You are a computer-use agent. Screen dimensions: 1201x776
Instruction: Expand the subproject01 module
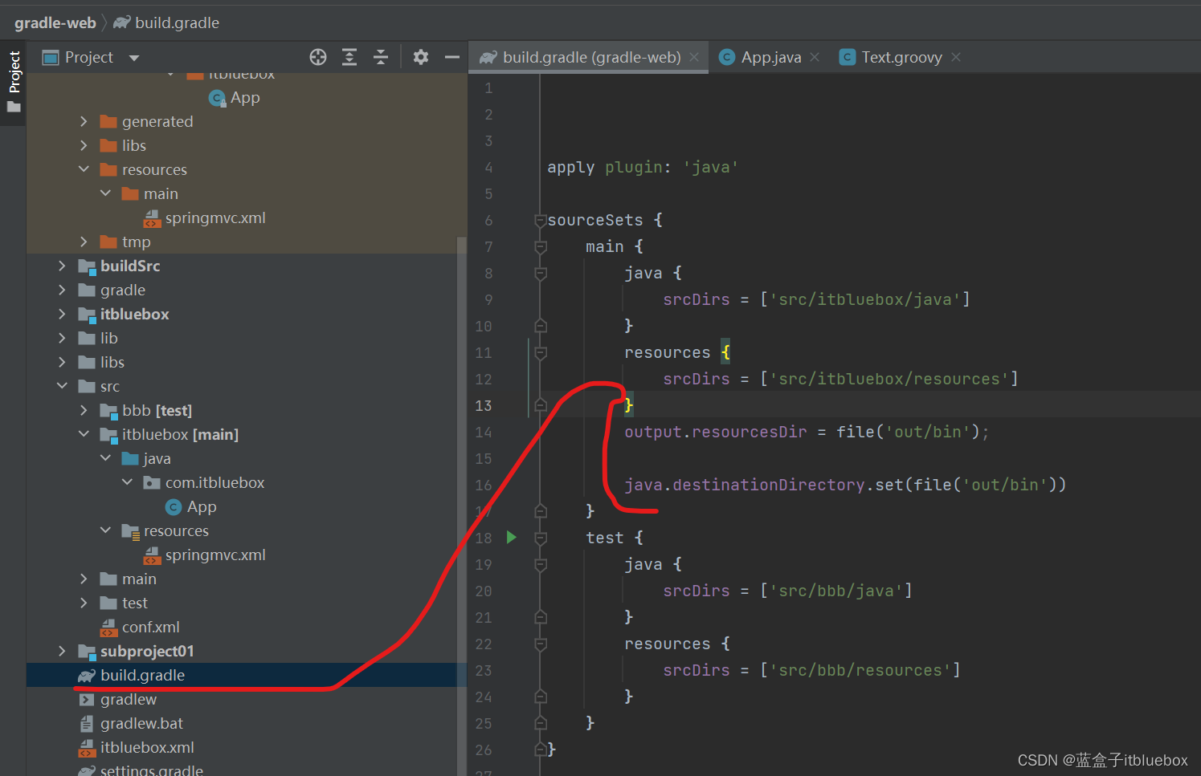62,651
